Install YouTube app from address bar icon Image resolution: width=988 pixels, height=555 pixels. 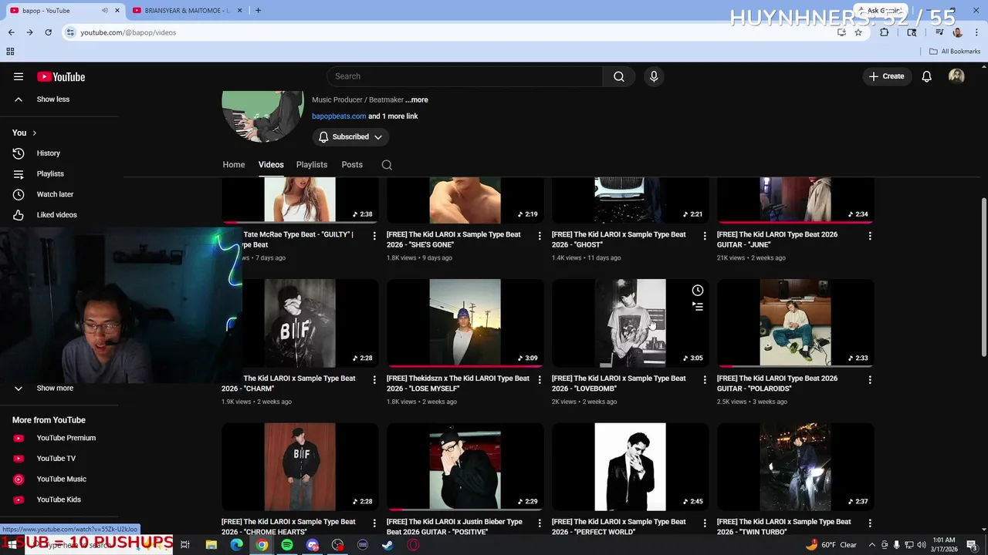[841, 32]
